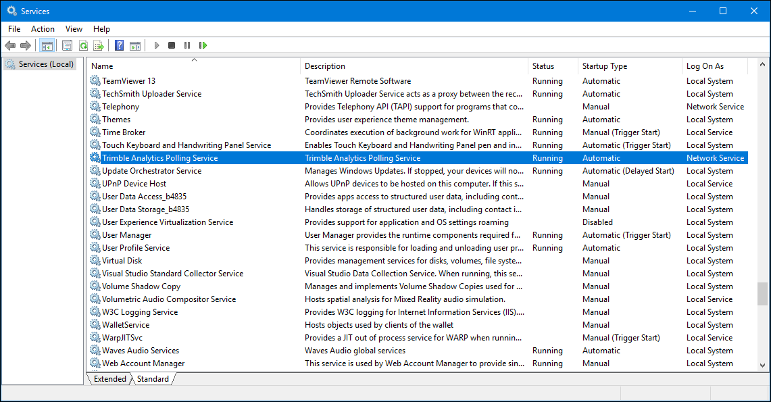The width and height of the screenshot is (771, 402).
Task: Click gear icon beside Volume Shadow Copy
Action: (95, 286)
